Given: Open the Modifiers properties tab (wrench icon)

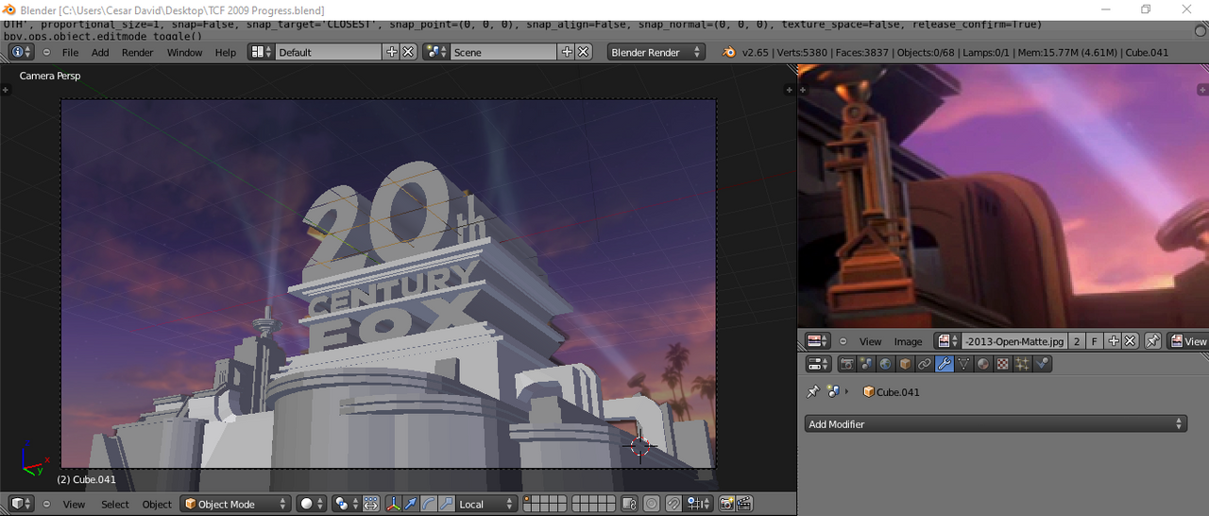Looking at the screenshot, I should click(945, 364).
